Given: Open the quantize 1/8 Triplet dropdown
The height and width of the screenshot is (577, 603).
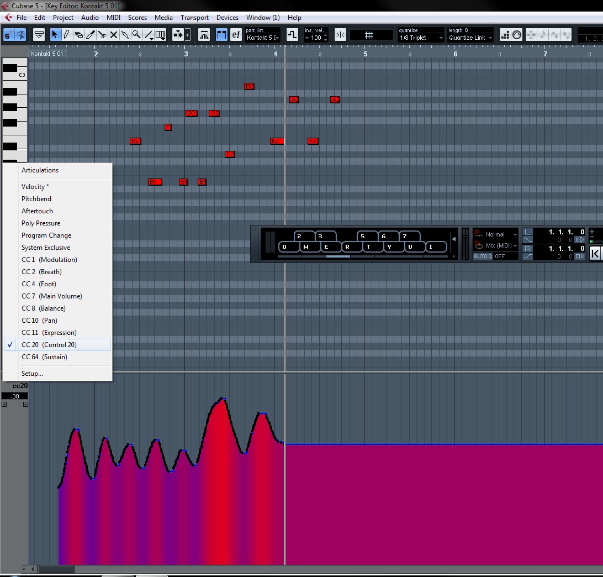Looking at the screenshot, I should point(421,38).
